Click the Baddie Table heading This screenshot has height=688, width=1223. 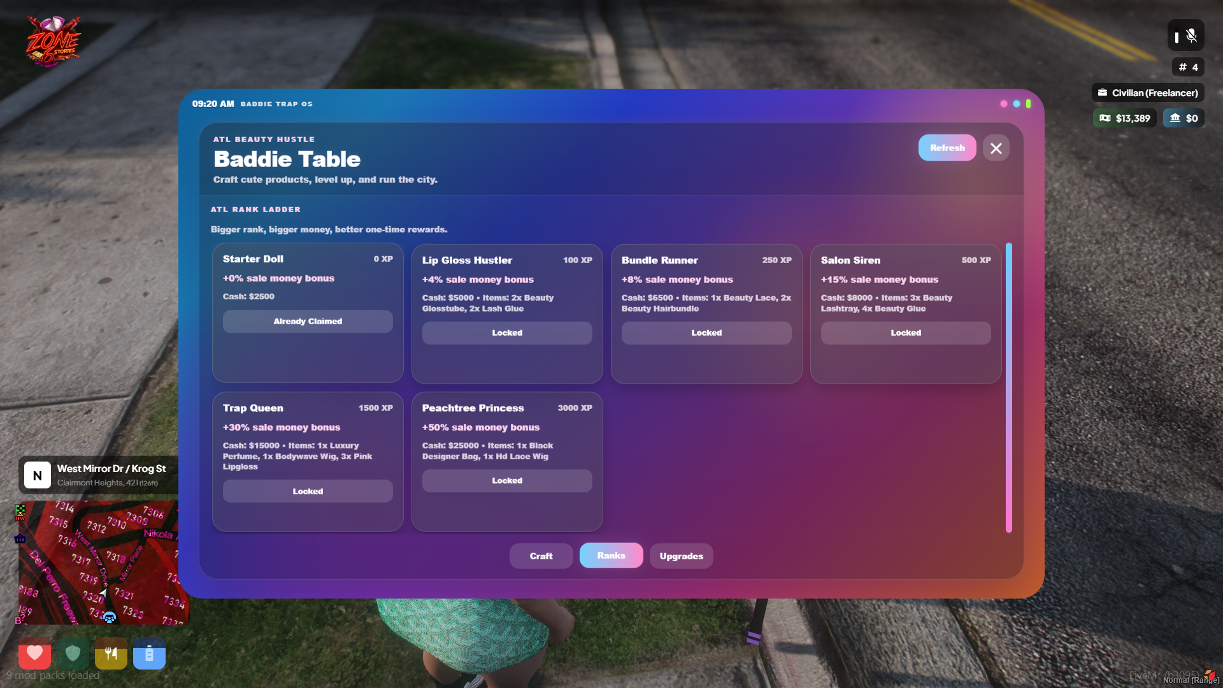pyautogui.click(x=287, y=159)
